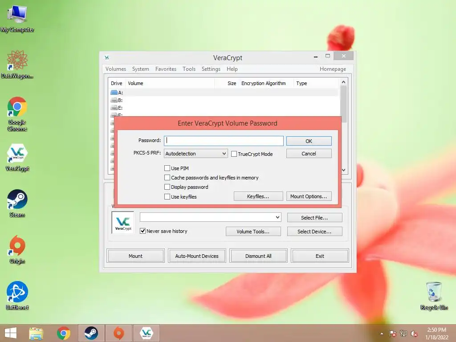This screenshot has height=342, width=456.
Task: Toggle Display password checkbox
Action: pyautogui.click(x=167, y=187)
